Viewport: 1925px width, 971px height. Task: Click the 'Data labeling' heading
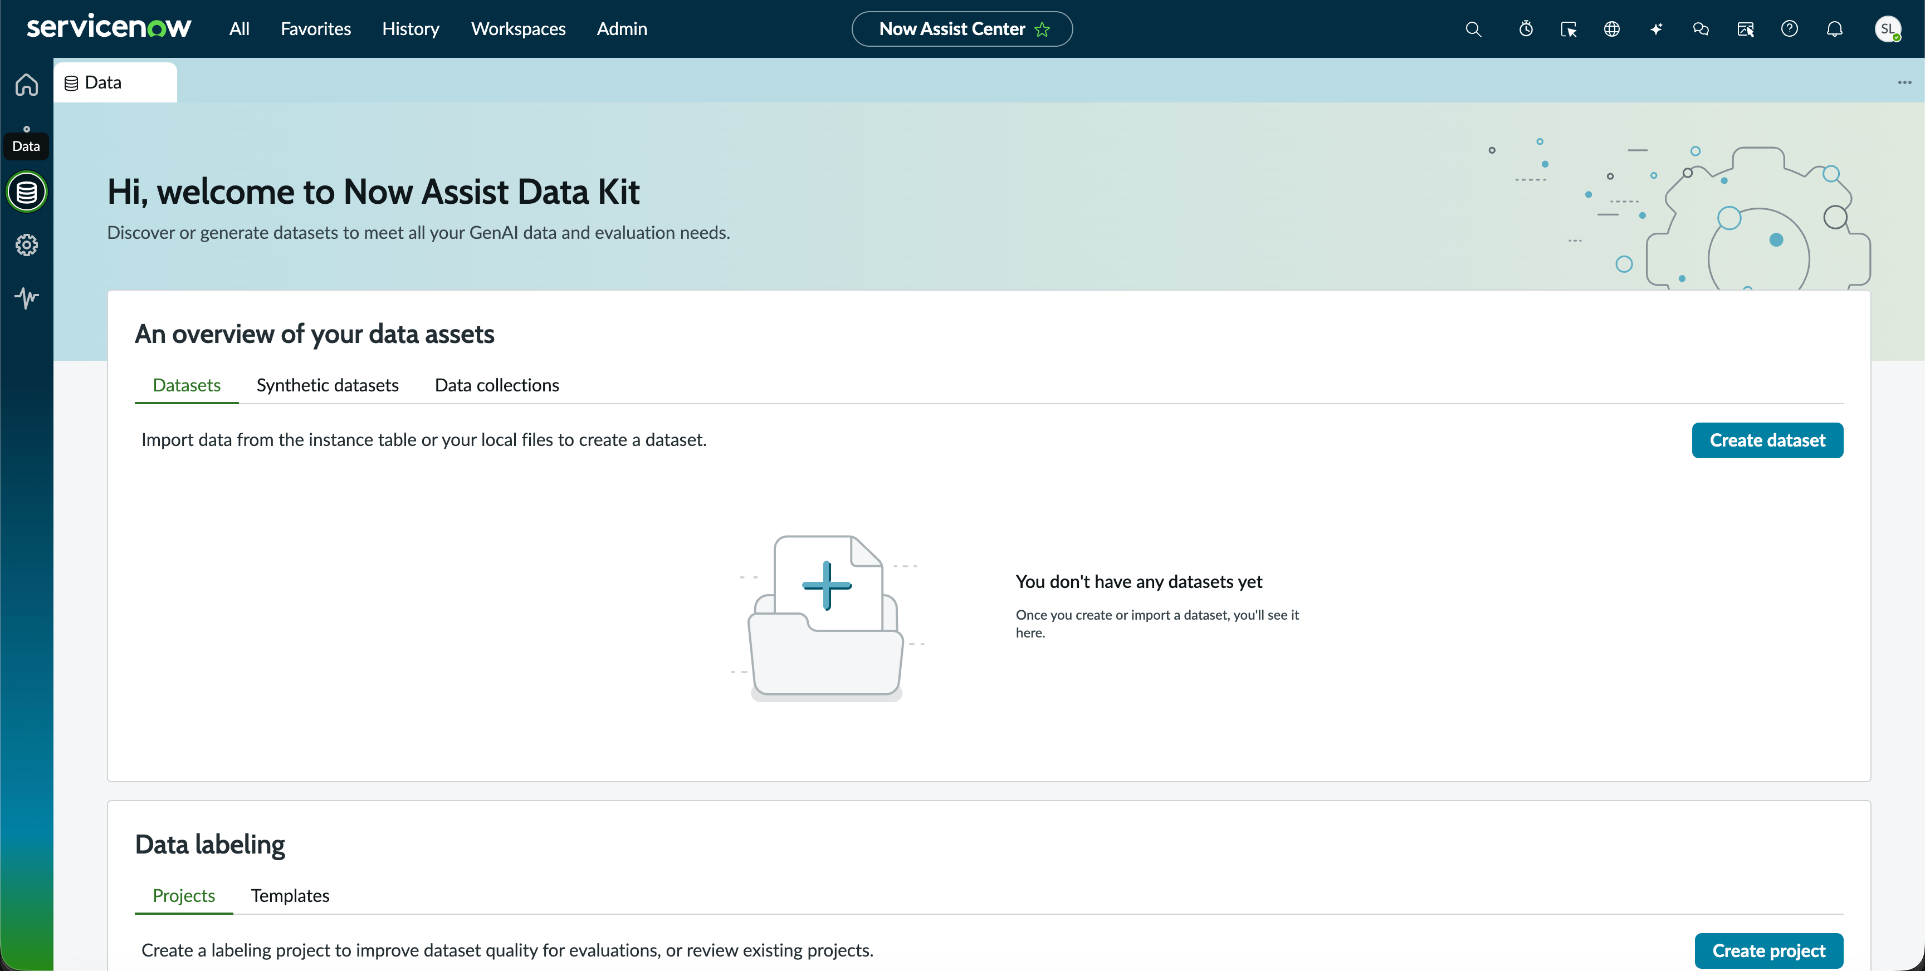[210, 845]
